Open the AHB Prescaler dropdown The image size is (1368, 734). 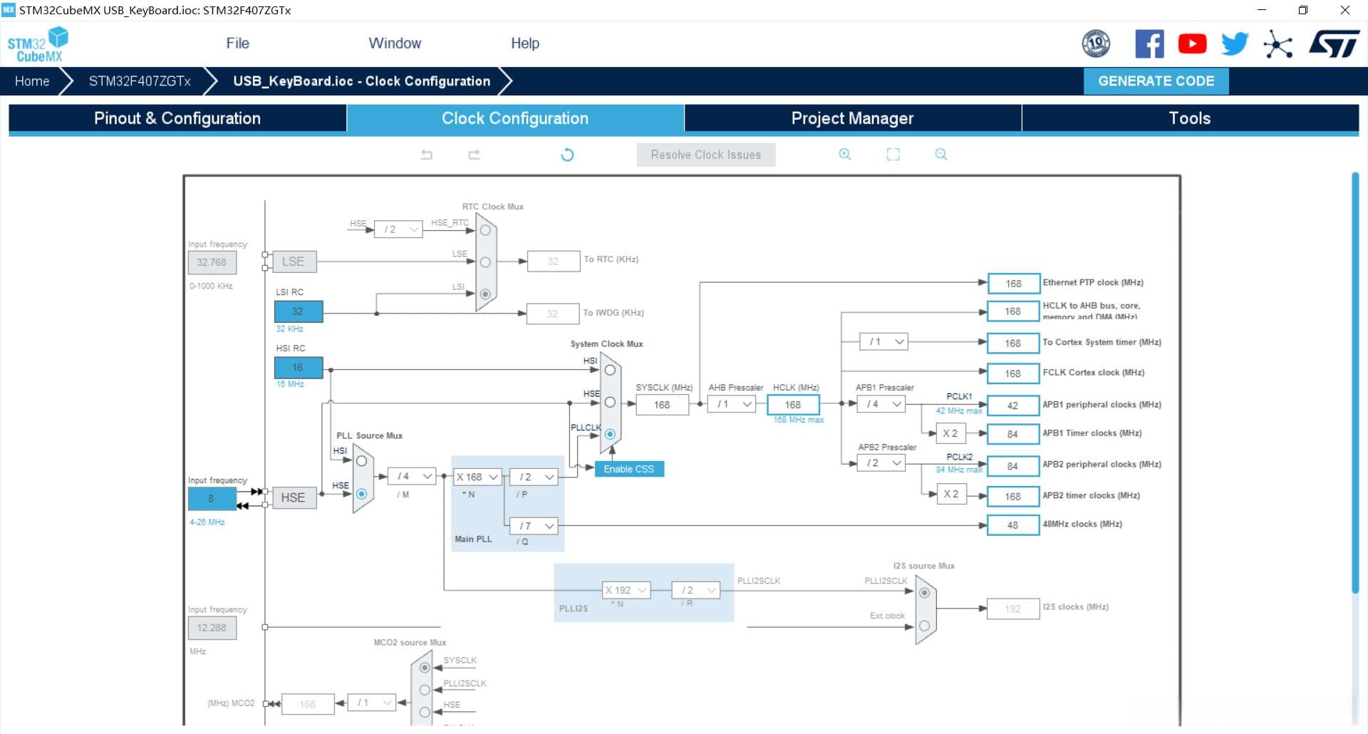pyautogui.click(x=732, y=404)
